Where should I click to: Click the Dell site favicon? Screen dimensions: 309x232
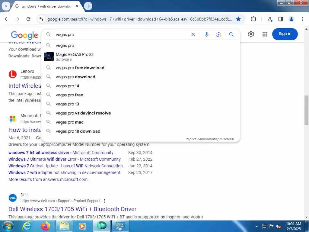click(13, 198)
